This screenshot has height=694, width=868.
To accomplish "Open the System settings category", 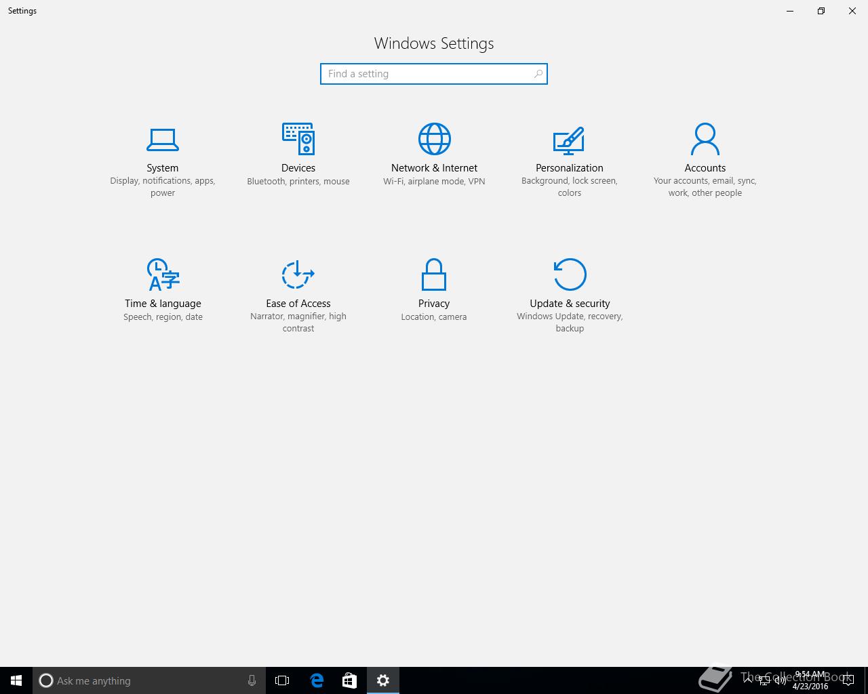I will click(x=163, y=161).
